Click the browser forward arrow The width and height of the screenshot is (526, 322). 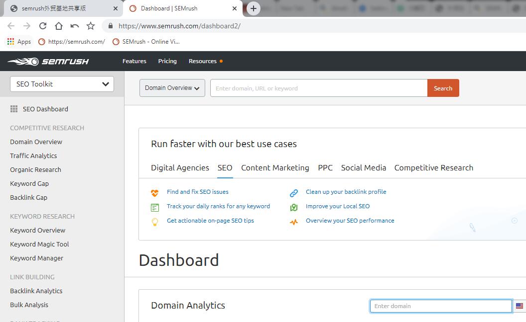point(27,26)
